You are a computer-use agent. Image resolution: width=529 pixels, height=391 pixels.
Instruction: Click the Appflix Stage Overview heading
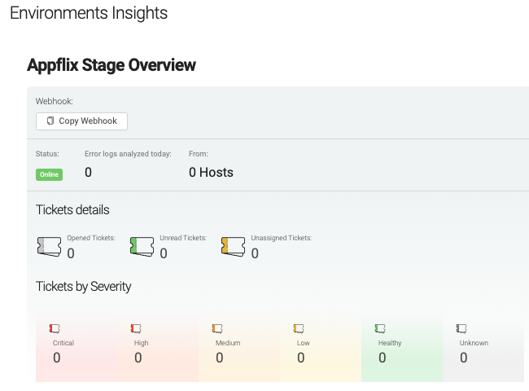[111, 65]
